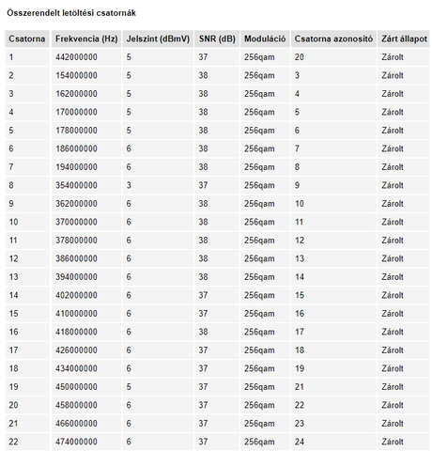
Task: Click the signal level 3 in row 8
Action: coord(129,185)
